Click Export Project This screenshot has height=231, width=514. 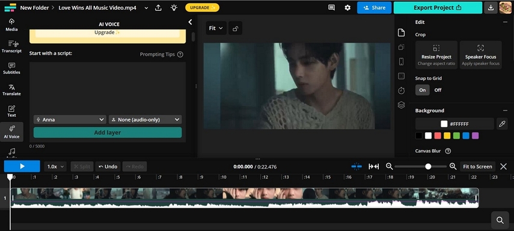pos(438,8)
